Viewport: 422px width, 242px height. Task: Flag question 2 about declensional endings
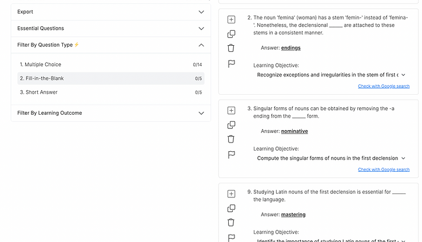(231, 64)
